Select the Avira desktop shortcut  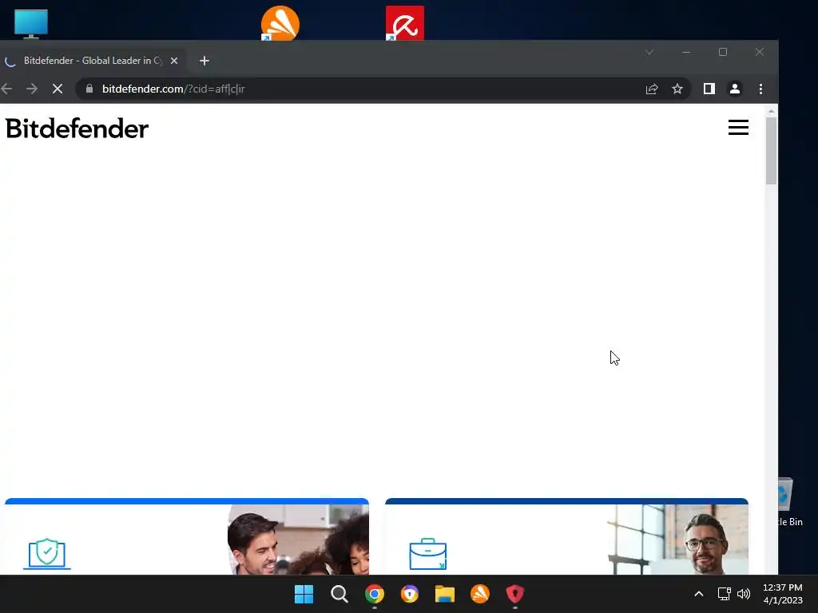coord(405,23)
